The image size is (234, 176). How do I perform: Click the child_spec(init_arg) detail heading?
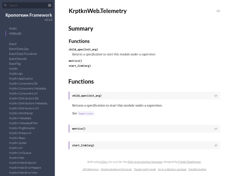click(x=87, y=96)
